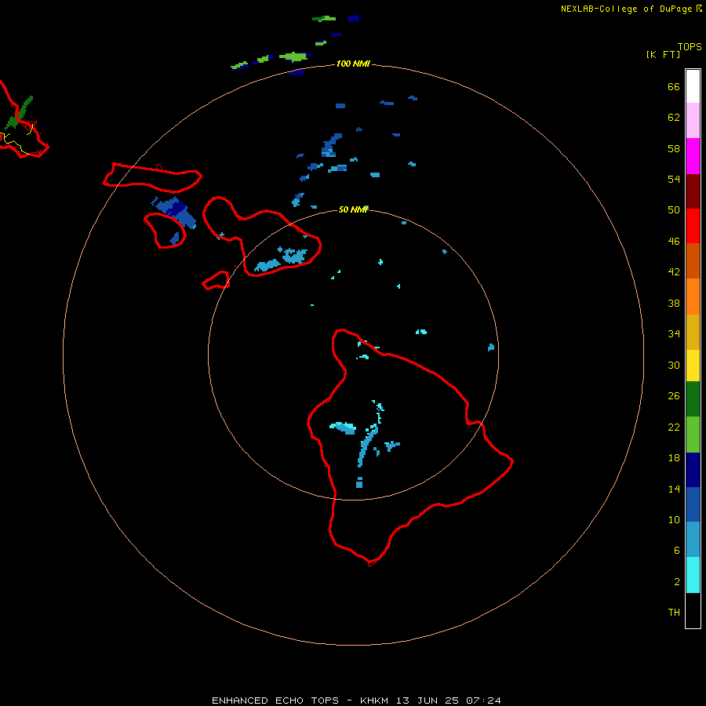Click the light blue legend swatch between 6 and 10

[x=693, y=539]
